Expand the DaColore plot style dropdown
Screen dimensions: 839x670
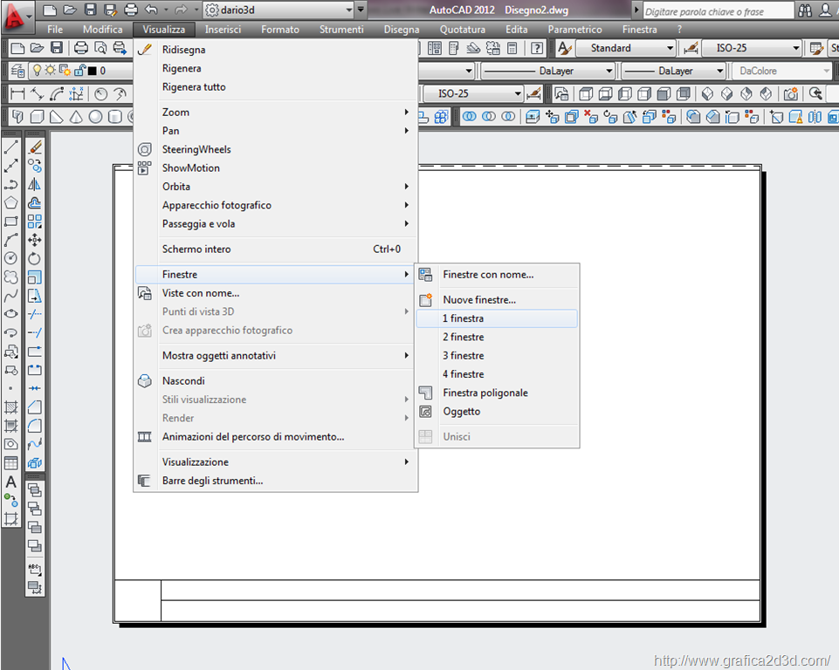[x=782, y=71]
